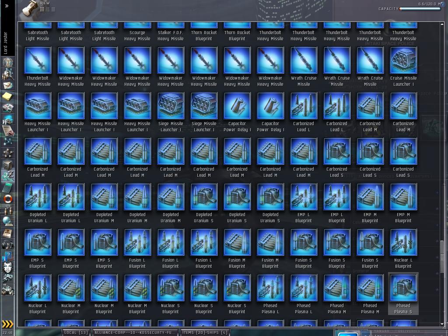Open the Channels chat people icon
Viewport: 448px width, 336px height.
[7, 210]
